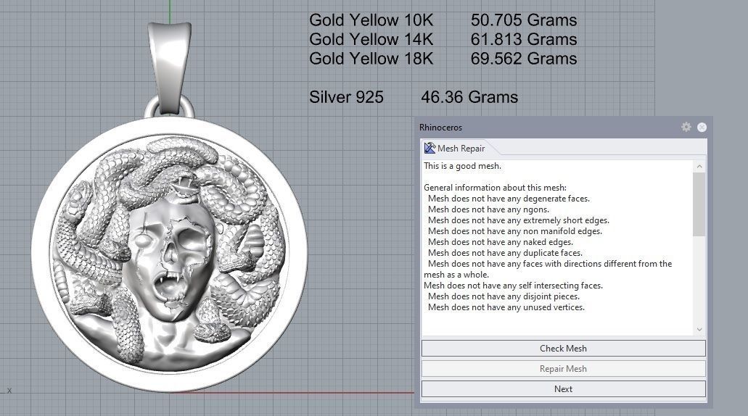Click the '46.36 Grams' weight value
This screenshot has width=748, height=416.
coord(469,97)
